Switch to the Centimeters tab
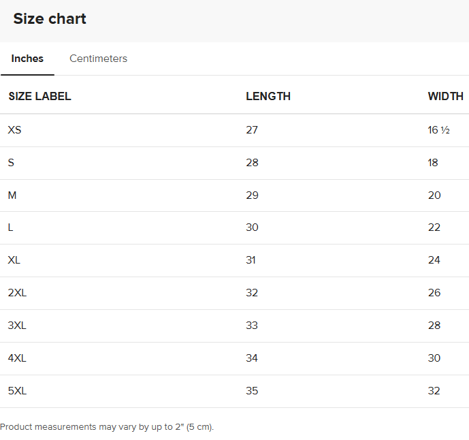Screen dimensions: 469x440 point(98,59)
